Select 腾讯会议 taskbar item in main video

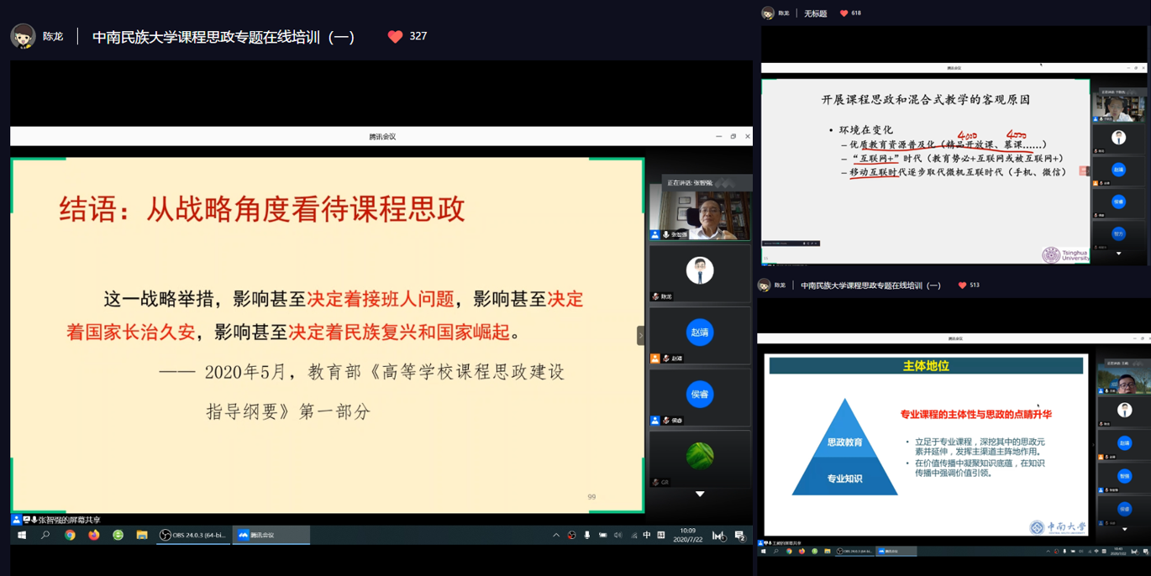(x=271, y=535)
